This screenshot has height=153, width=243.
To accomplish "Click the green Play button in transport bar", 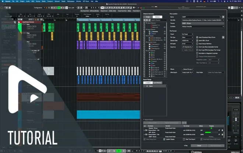I will pyautogui.click(x=119, y=151).
